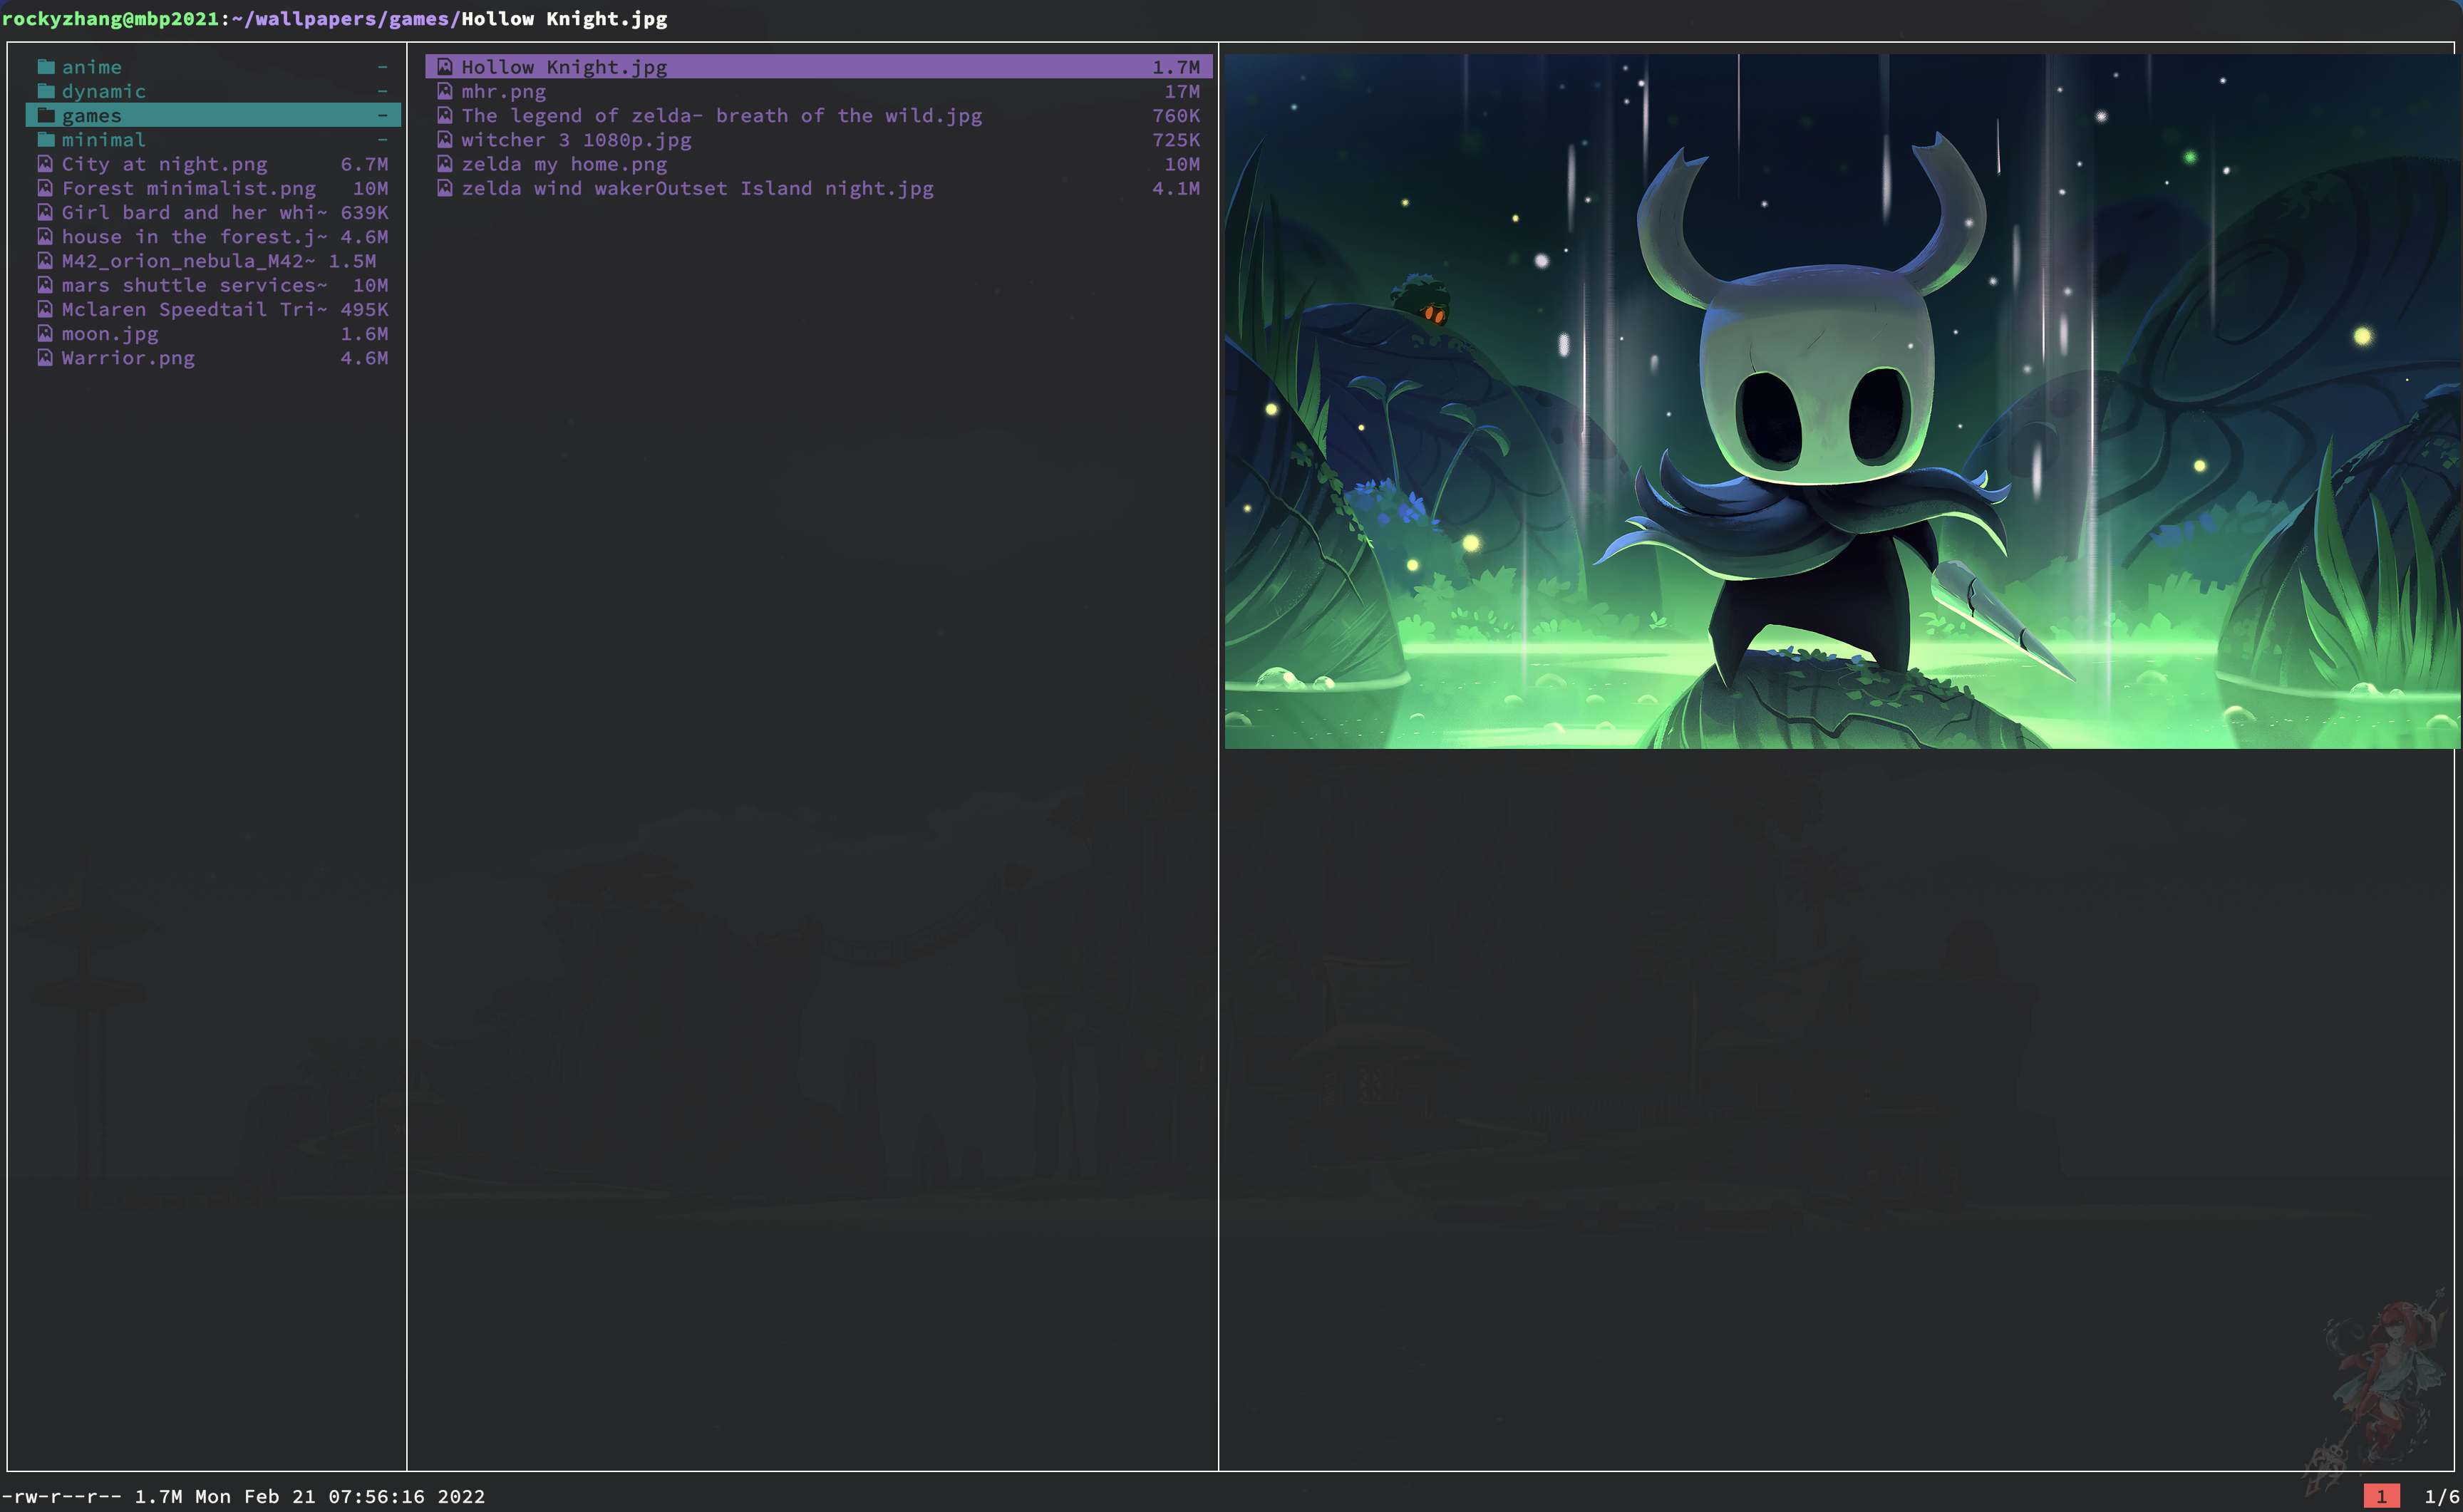Select Mclaren Speedtail file entry

coord(193,310)
